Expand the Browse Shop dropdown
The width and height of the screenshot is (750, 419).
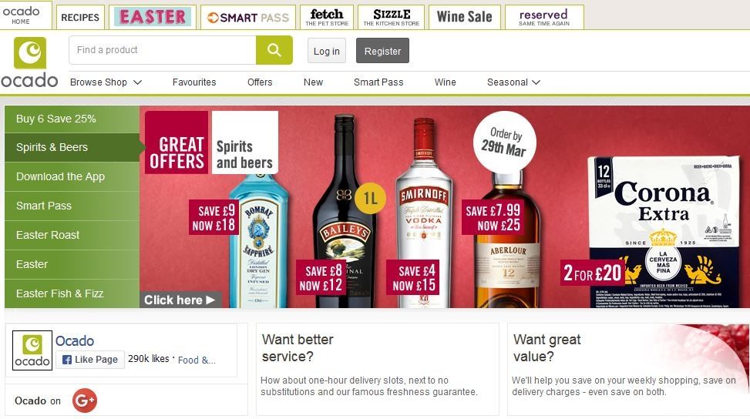coord(106,82)
